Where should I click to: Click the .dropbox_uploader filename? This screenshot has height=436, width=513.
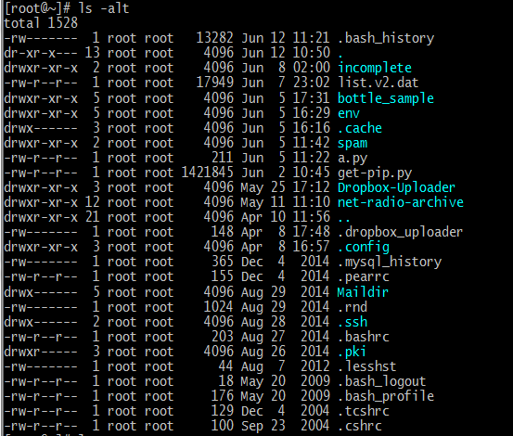click(x=401, y=233)
